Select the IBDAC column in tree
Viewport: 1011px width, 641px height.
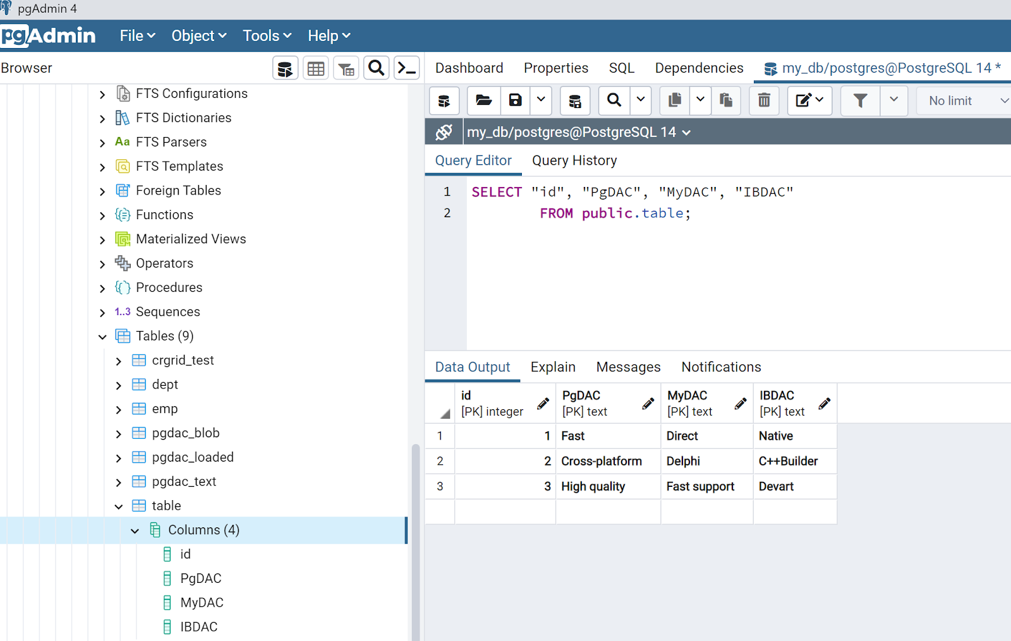click(x=199, y=627)
